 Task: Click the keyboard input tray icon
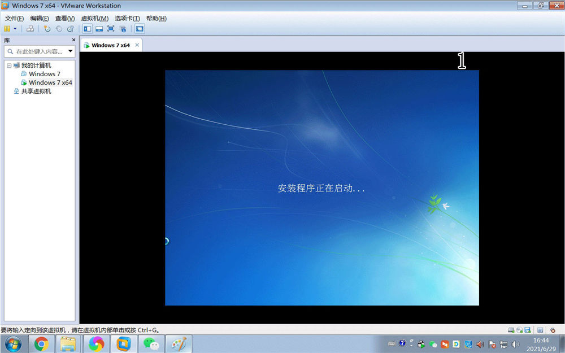click(392, 345)
